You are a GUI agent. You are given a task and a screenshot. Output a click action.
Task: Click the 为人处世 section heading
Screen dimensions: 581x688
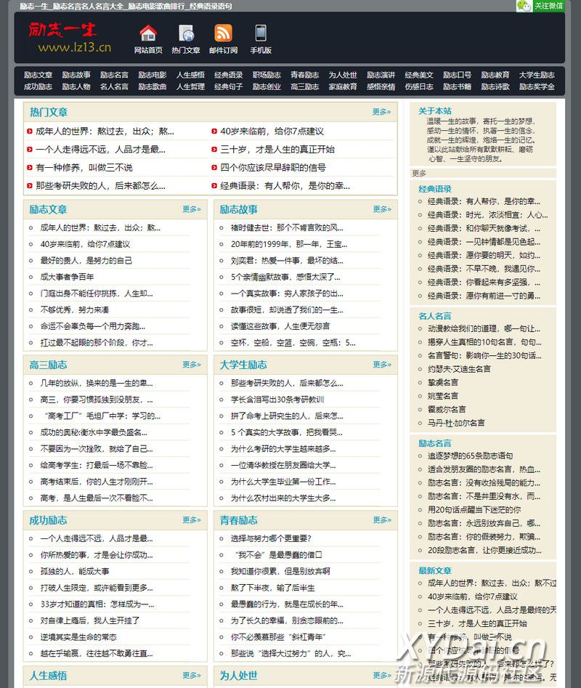click(238, 675)
